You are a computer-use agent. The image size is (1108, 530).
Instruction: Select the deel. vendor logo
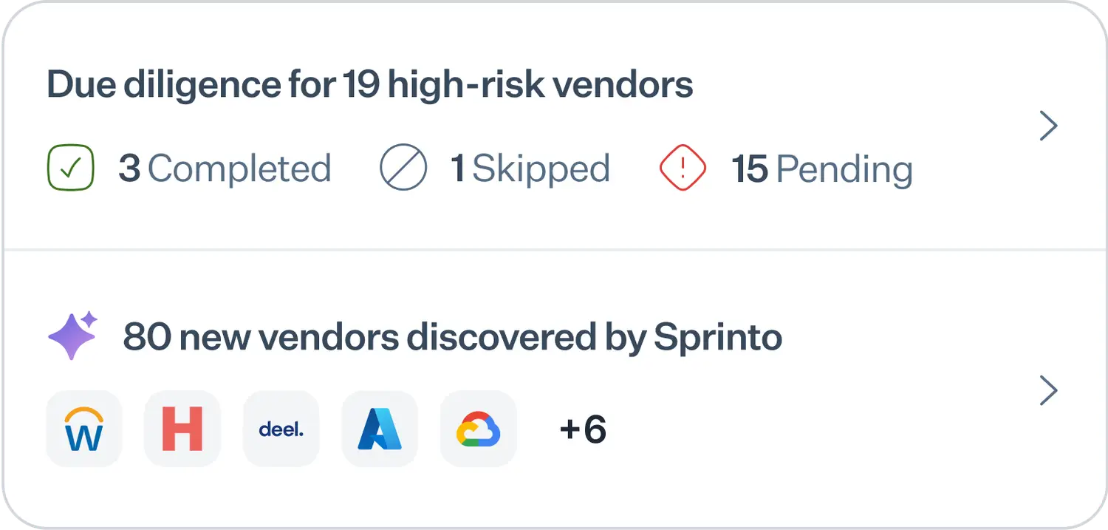[x=281, y=429]
